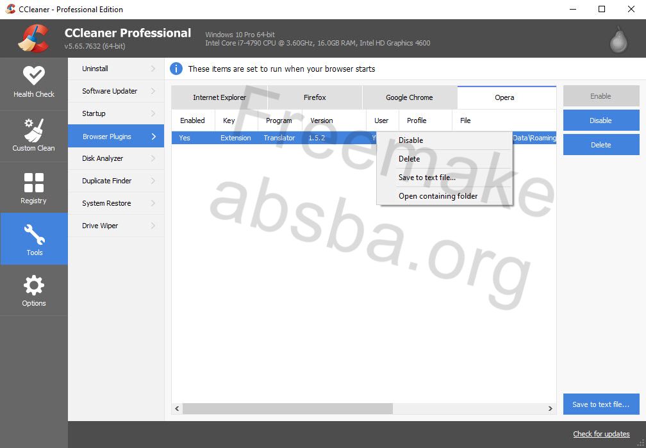Click chevron next to Software Updater

153,91
